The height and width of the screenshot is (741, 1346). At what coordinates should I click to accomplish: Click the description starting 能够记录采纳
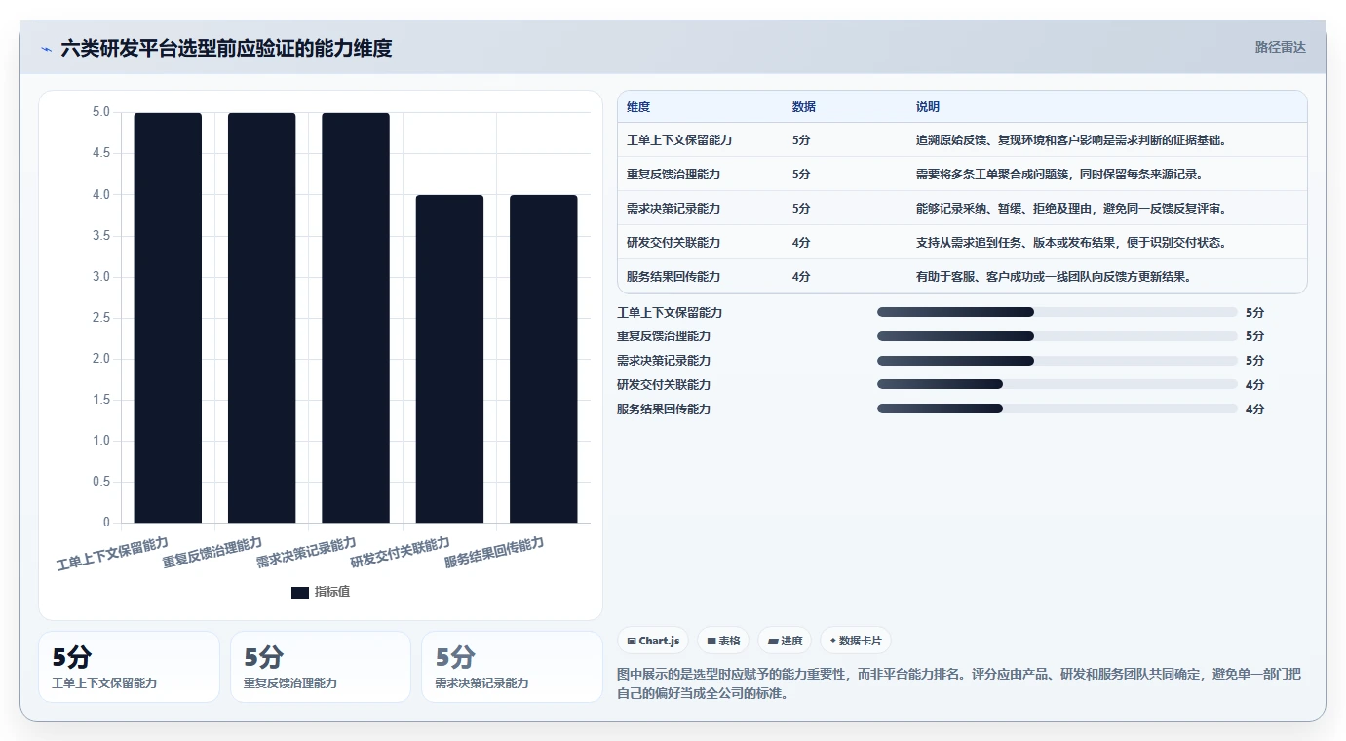coord(1070,209)
